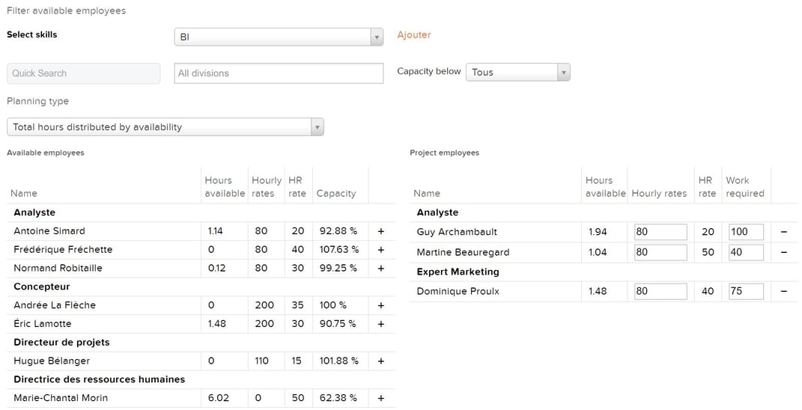Viewport: 802px width, 410px height.
Task: Remove Martine Beauregard from project employees
Action: click(x=783, y=252)
